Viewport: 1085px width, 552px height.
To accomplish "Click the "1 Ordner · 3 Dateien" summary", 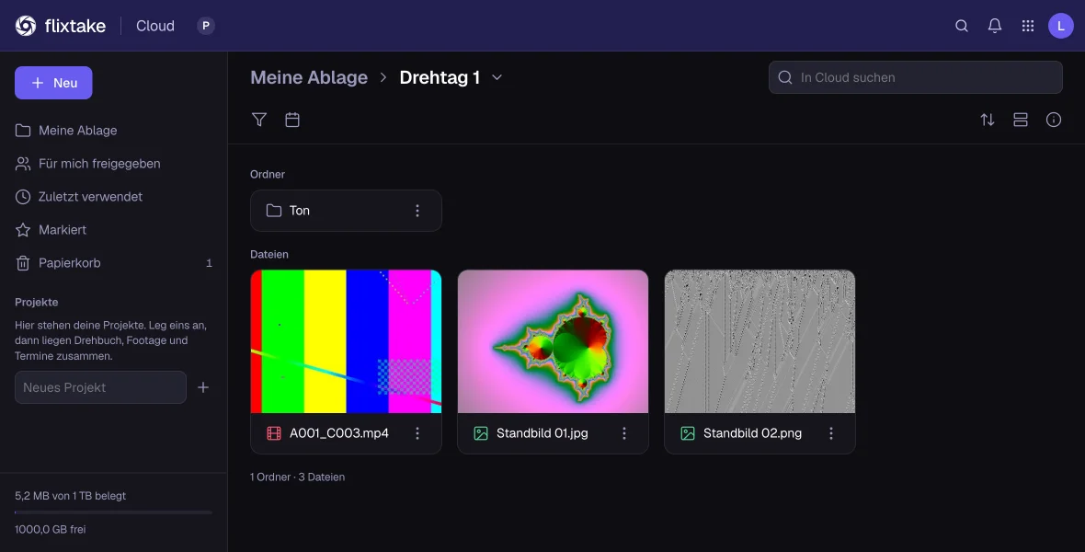I will tap(298, 477).
